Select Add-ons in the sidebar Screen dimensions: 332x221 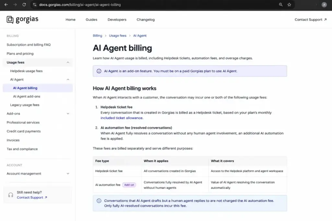pyautogui.click(x=13, y=114)
